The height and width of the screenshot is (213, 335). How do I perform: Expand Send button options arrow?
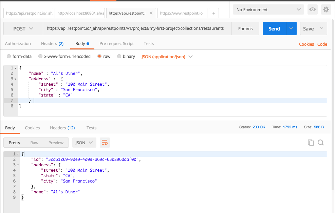click(291, 28)
